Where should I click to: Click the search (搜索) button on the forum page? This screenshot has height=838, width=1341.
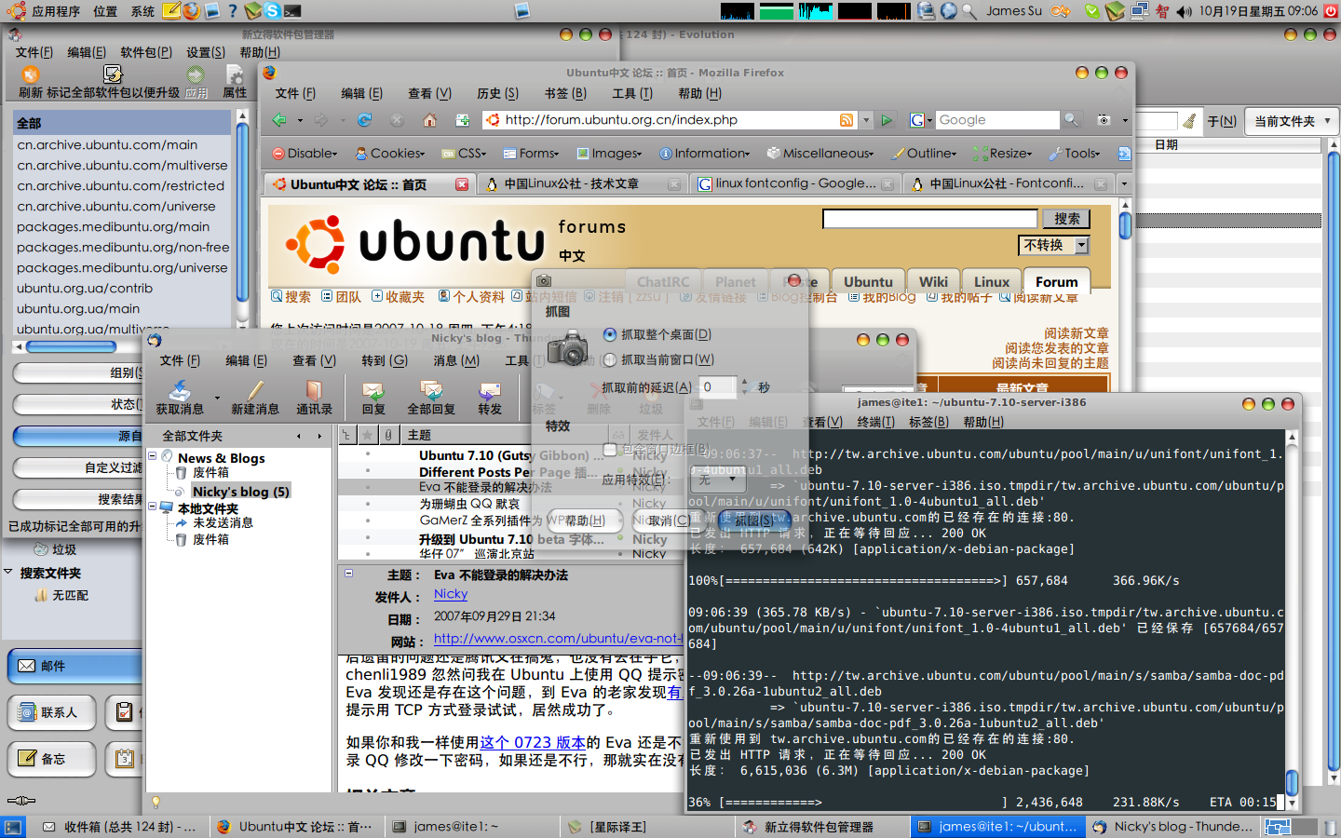pos(1066,219)
